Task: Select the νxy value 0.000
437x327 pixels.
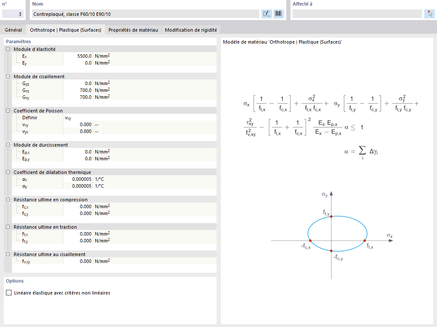Action: [78, 124]
